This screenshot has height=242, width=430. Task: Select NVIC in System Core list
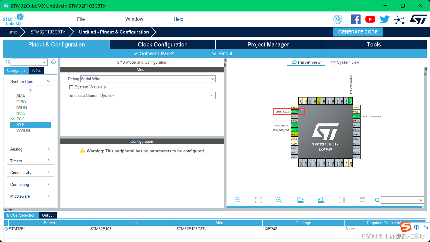[21, 113]
